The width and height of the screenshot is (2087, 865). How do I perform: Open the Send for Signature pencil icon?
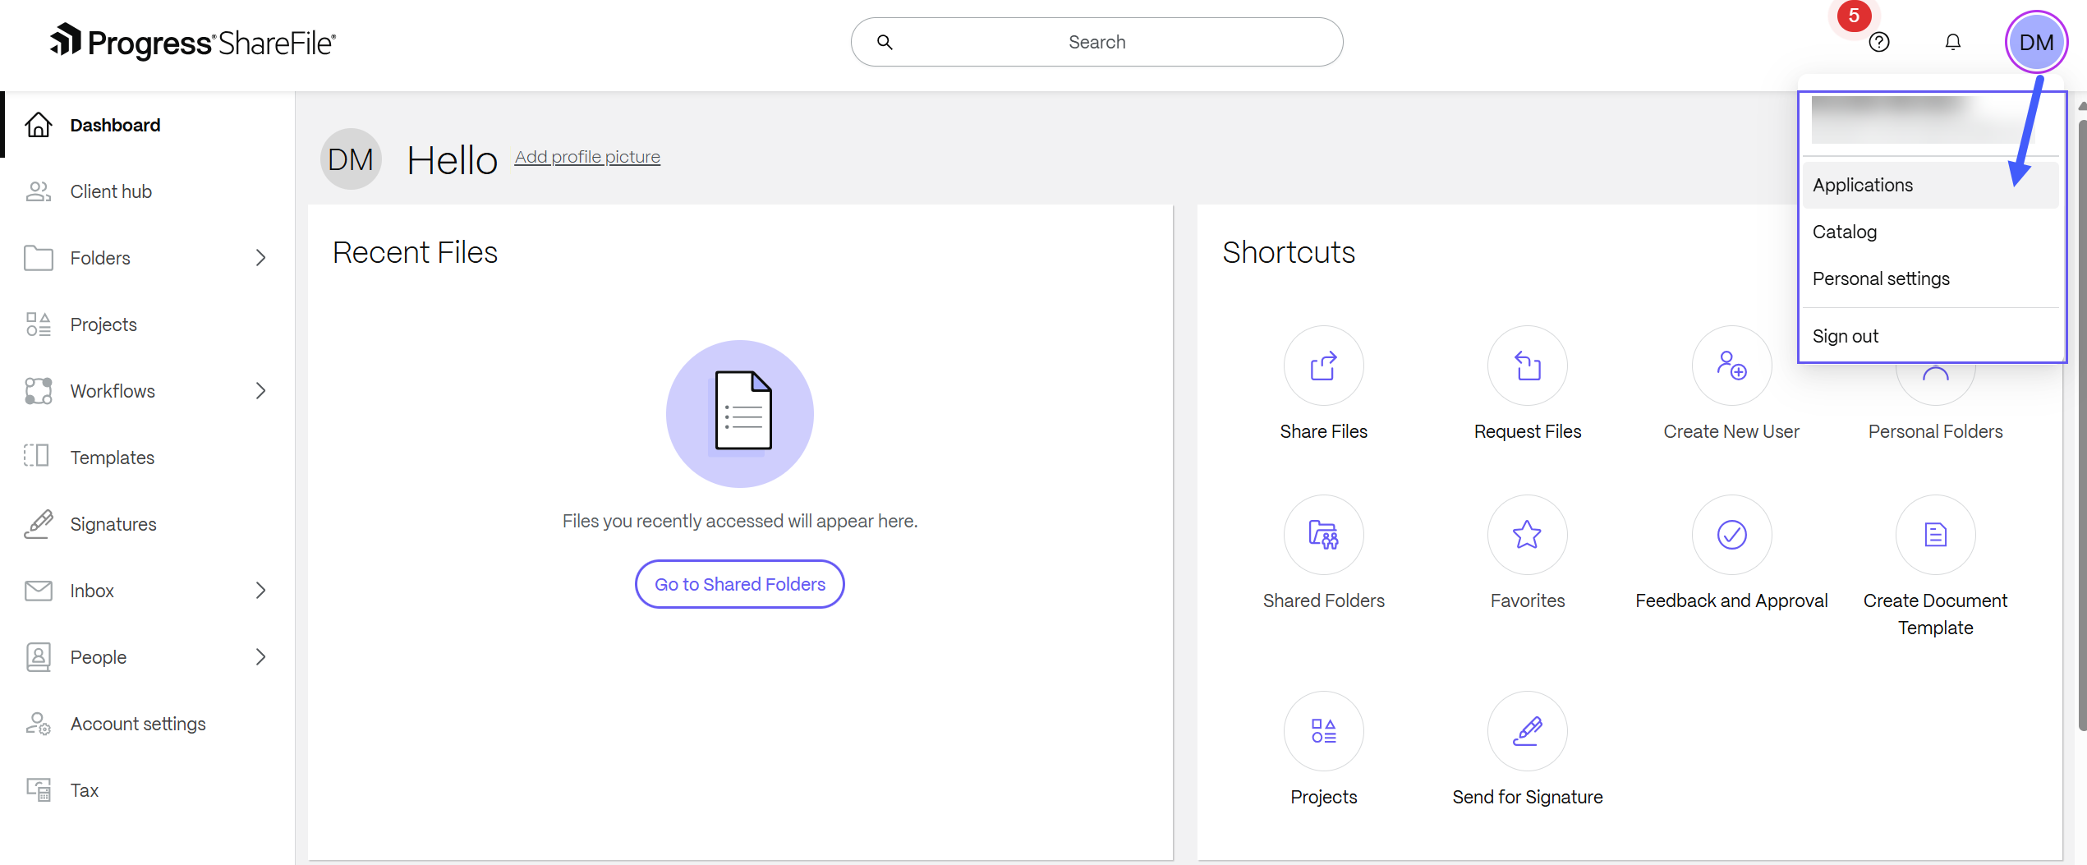[x=1526, y=730]
